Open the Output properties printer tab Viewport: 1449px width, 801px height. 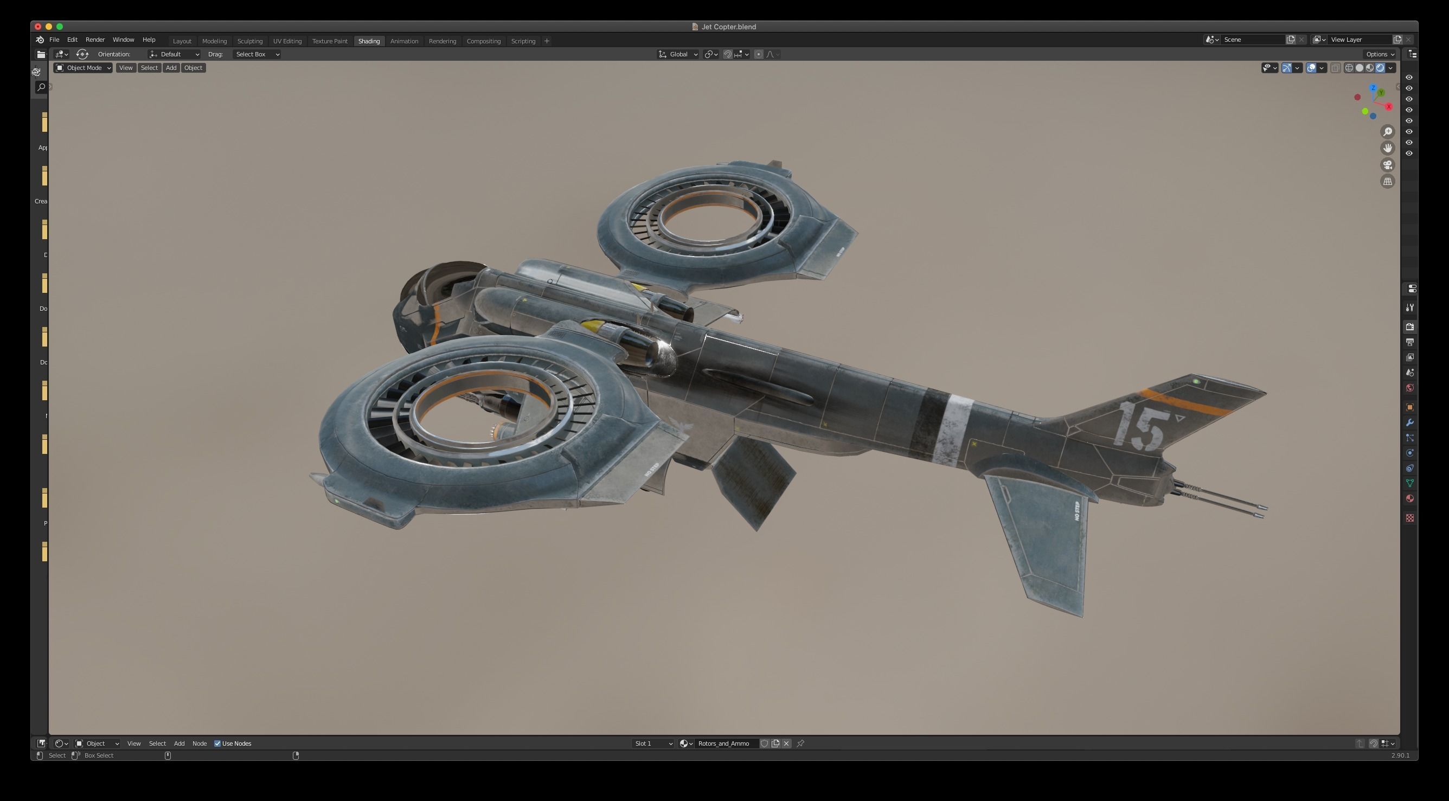1409,342
